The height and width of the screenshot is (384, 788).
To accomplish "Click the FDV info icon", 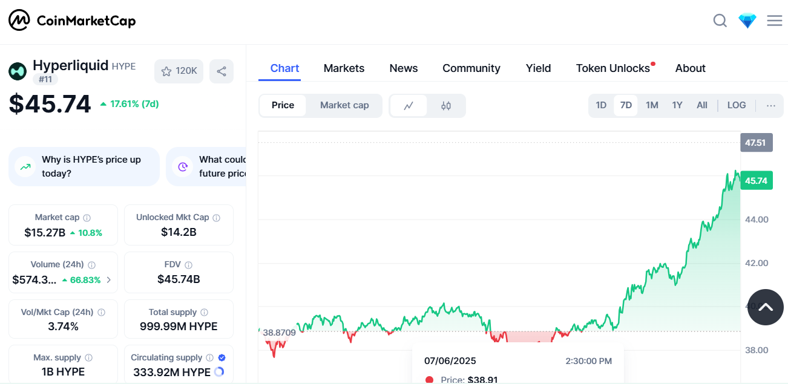I will [188, 265].
